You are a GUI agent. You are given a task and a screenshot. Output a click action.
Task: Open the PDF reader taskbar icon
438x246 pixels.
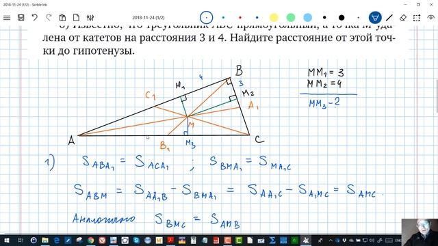click(170, 241)
